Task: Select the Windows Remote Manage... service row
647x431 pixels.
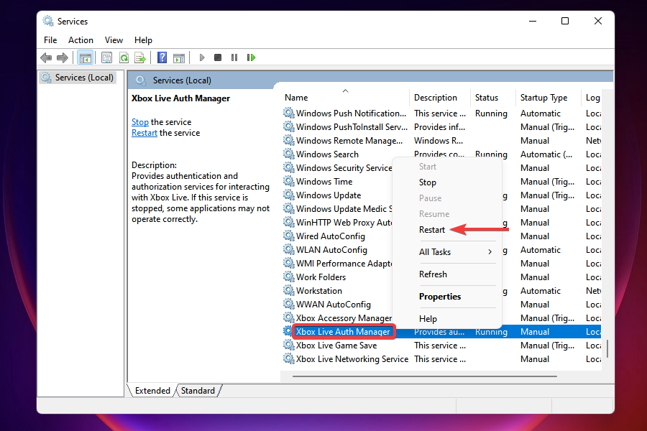Action: point(441,140)
